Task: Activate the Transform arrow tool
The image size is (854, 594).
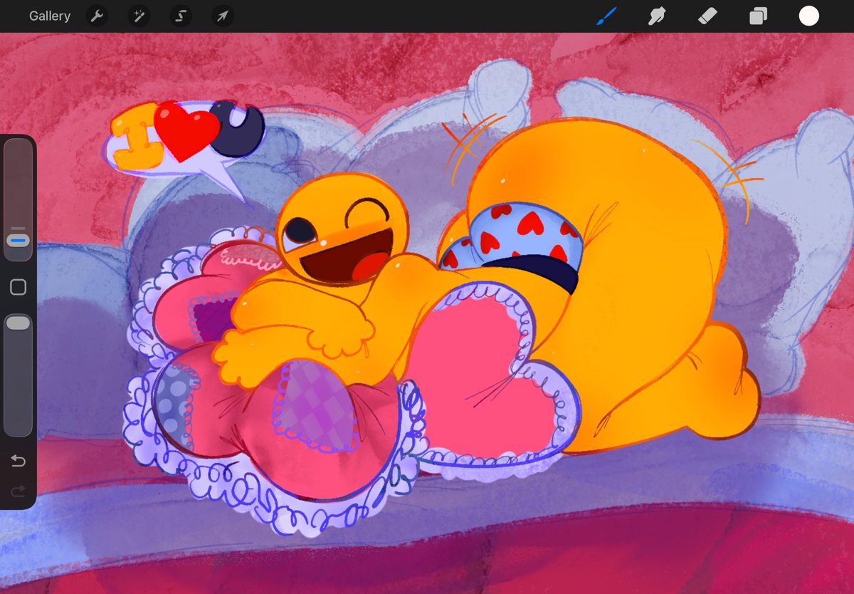Action: [x=223, y=16]
